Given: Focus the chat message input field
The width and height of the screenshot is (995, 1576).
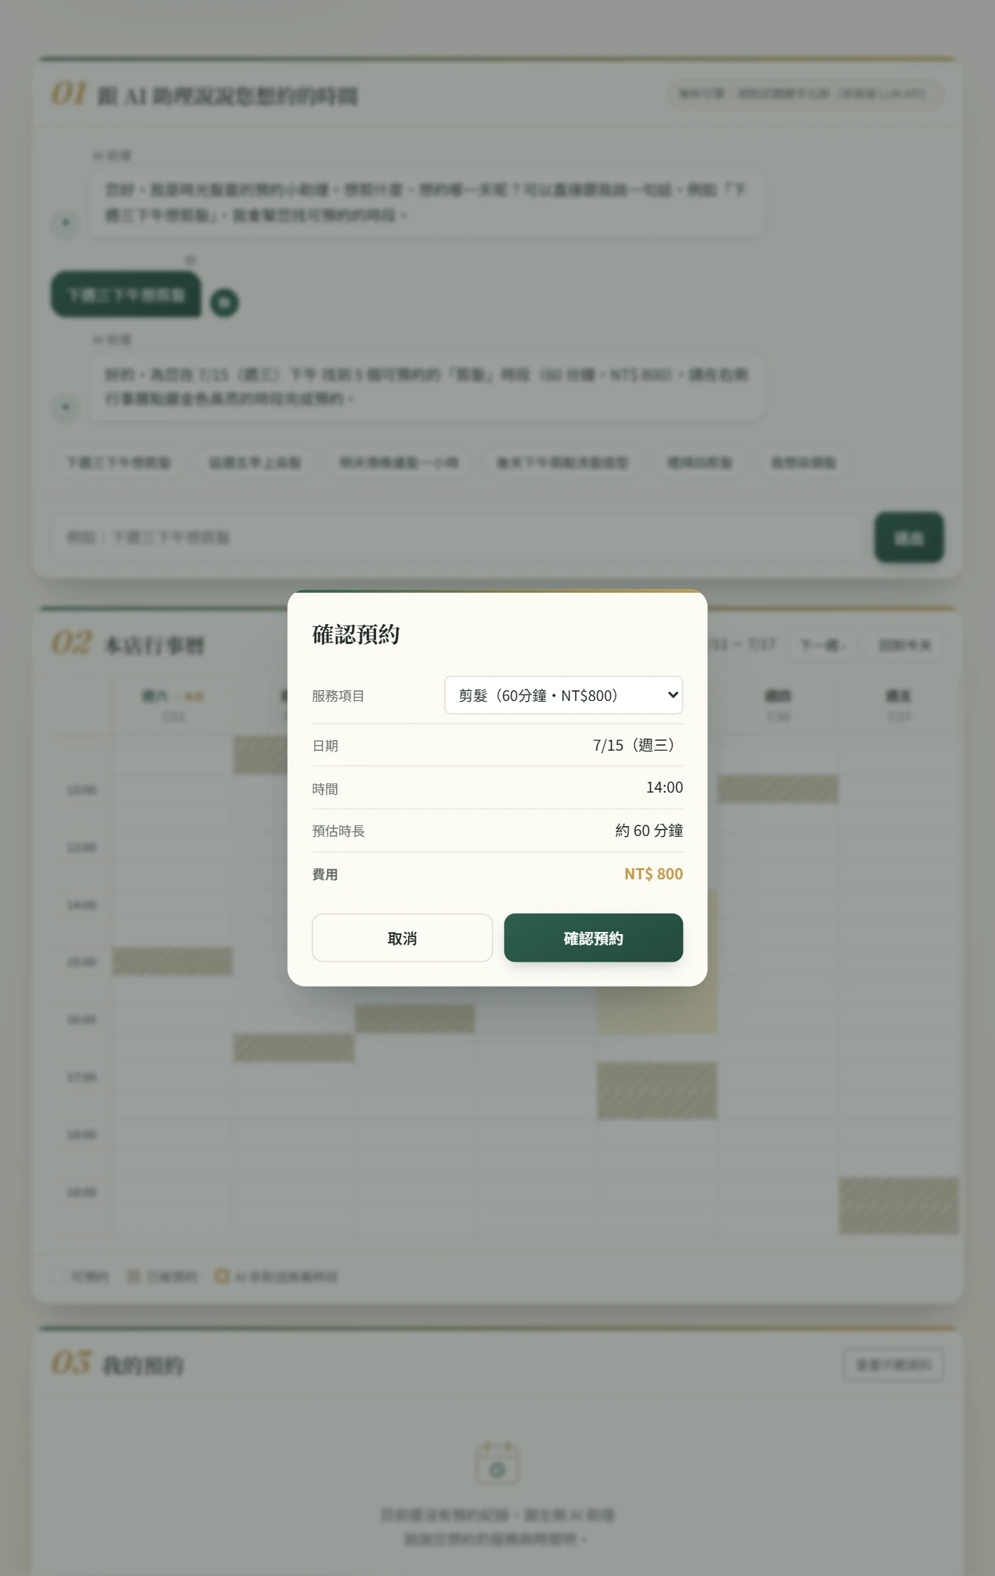Looking at the screenshot, I should [458, 537].
